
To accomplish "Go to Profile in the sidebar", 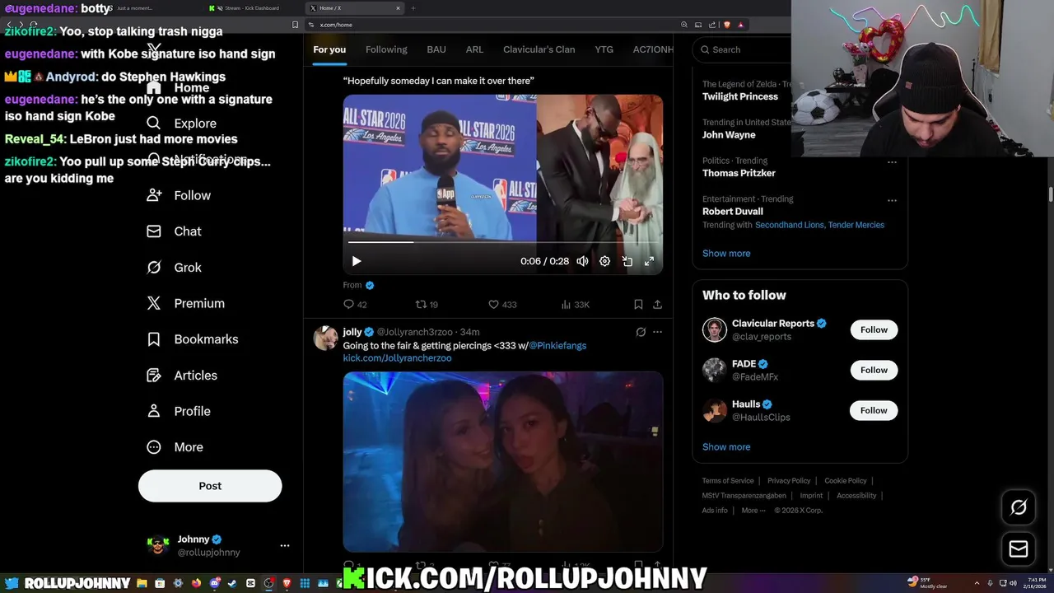I will pyautogui.click(x=179, y=411).
